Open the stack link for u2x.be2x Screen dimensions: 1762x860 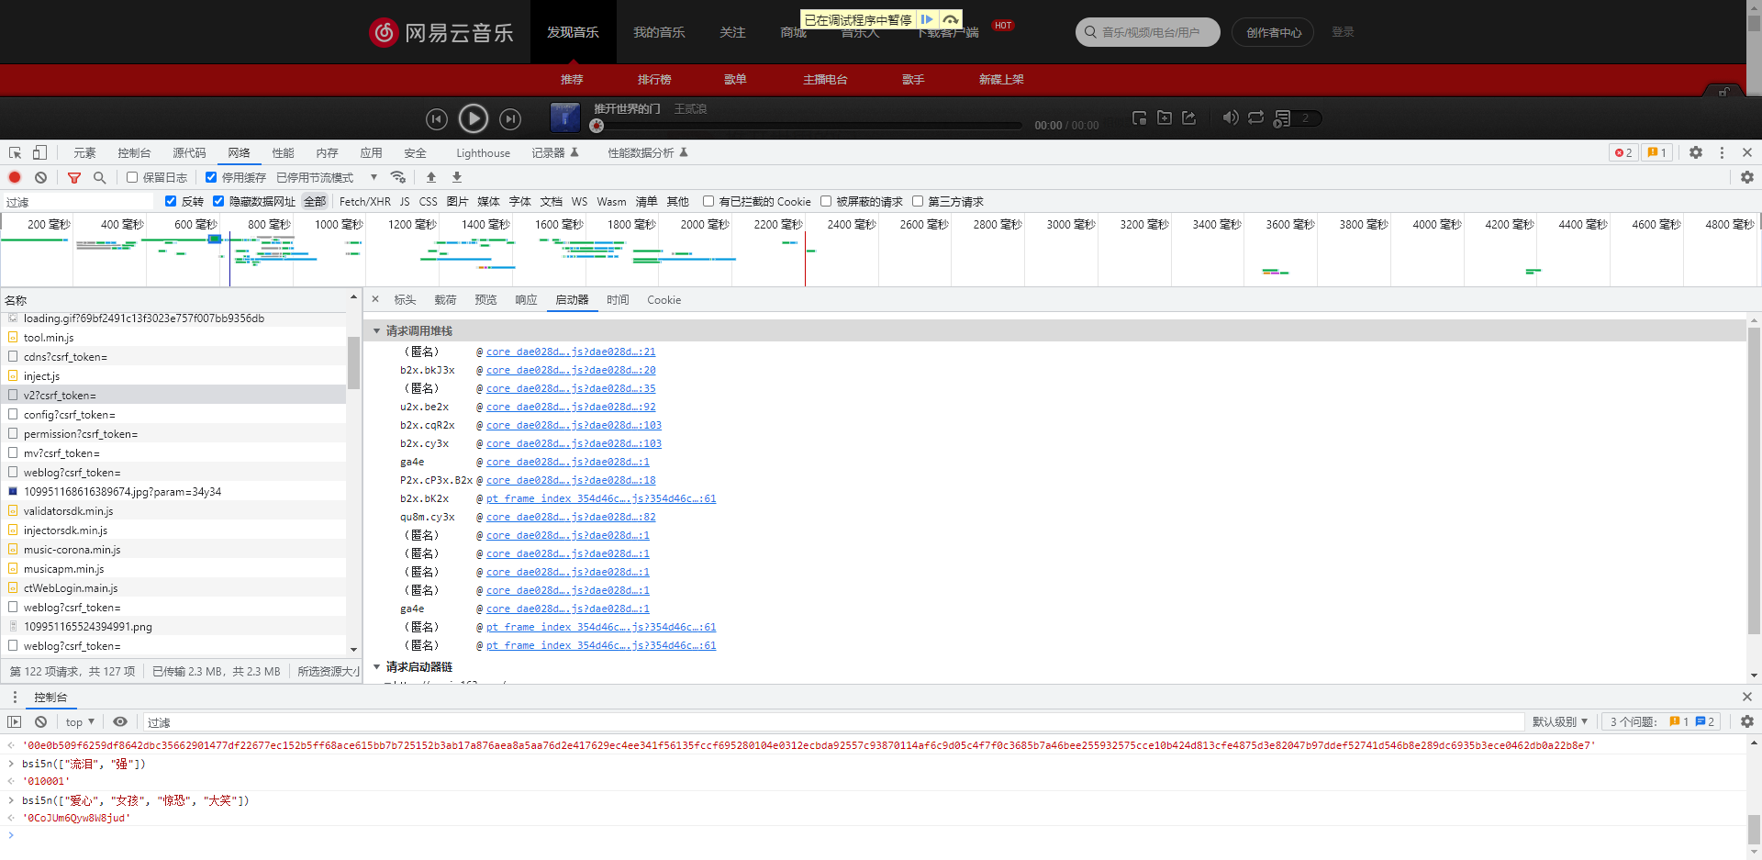click(x=571, y=407)
